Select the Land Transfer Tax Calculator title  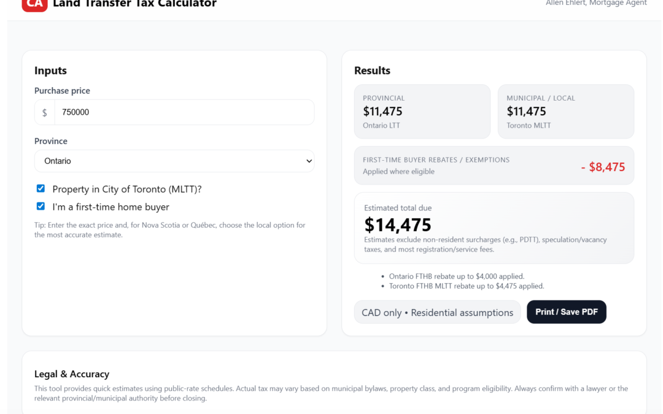(x=134, y=4)
